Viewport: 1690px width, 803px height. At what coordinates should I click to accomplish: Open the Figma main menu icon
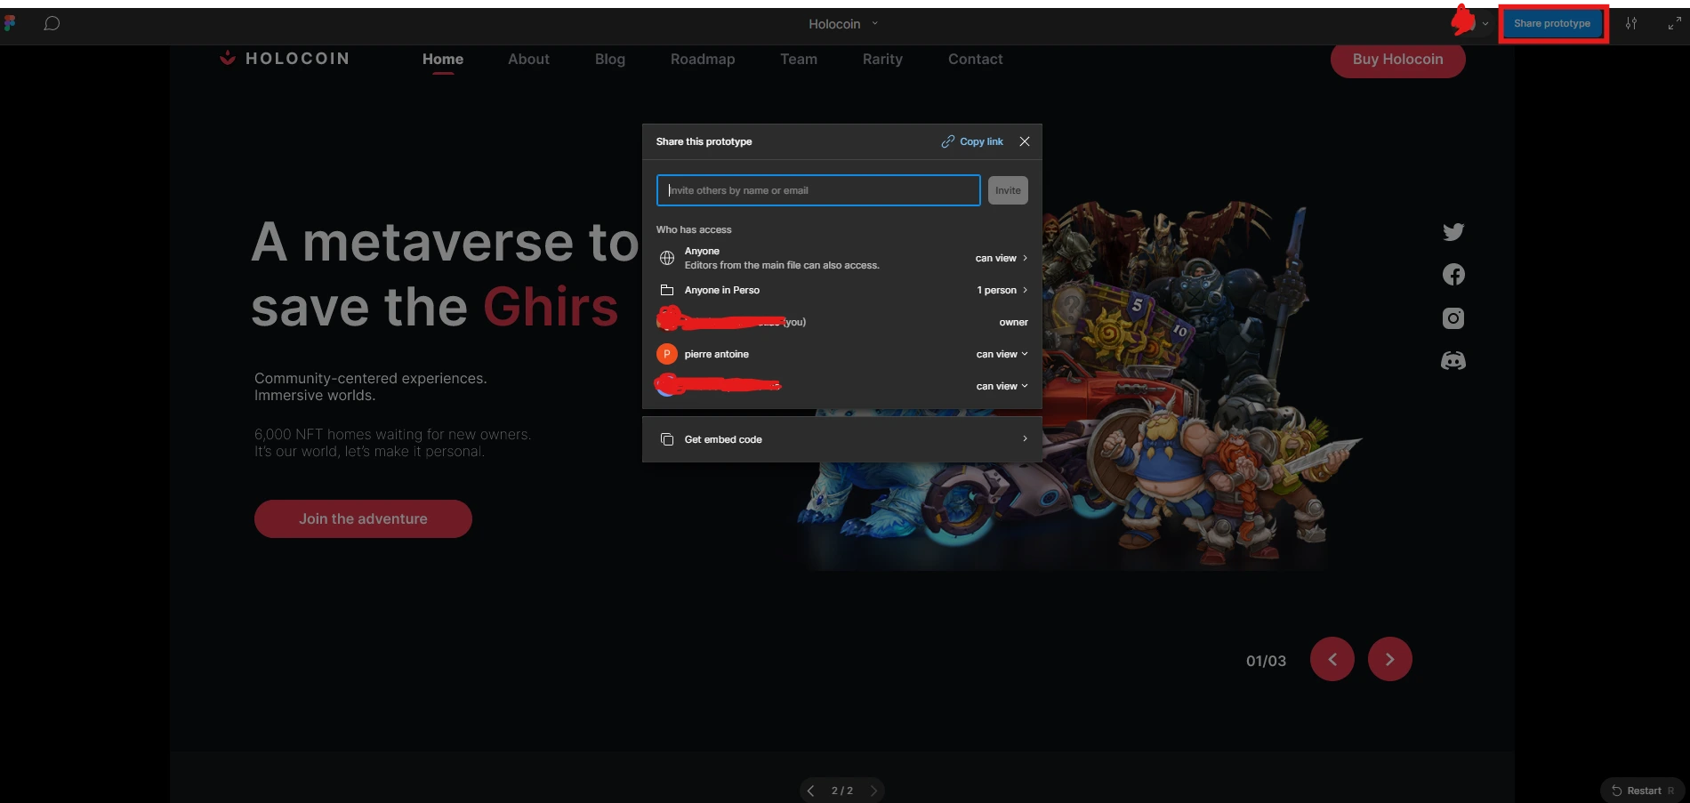[9, 23]
